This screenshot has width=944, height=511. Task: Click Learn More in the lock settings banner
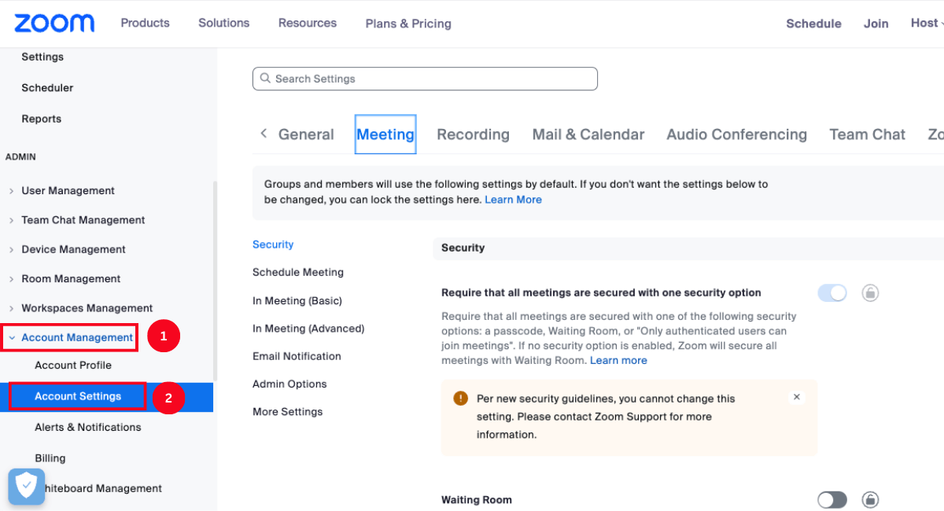click(x=513, y=200)
